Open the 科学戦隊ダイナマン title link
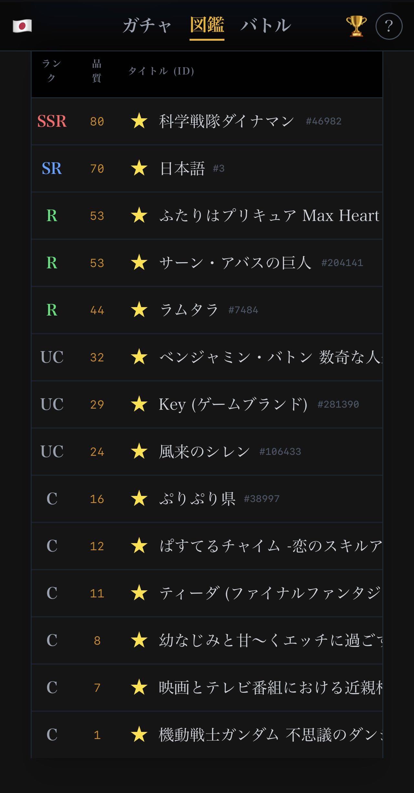This screenshot has height=793, width=414. pos(226,121)
